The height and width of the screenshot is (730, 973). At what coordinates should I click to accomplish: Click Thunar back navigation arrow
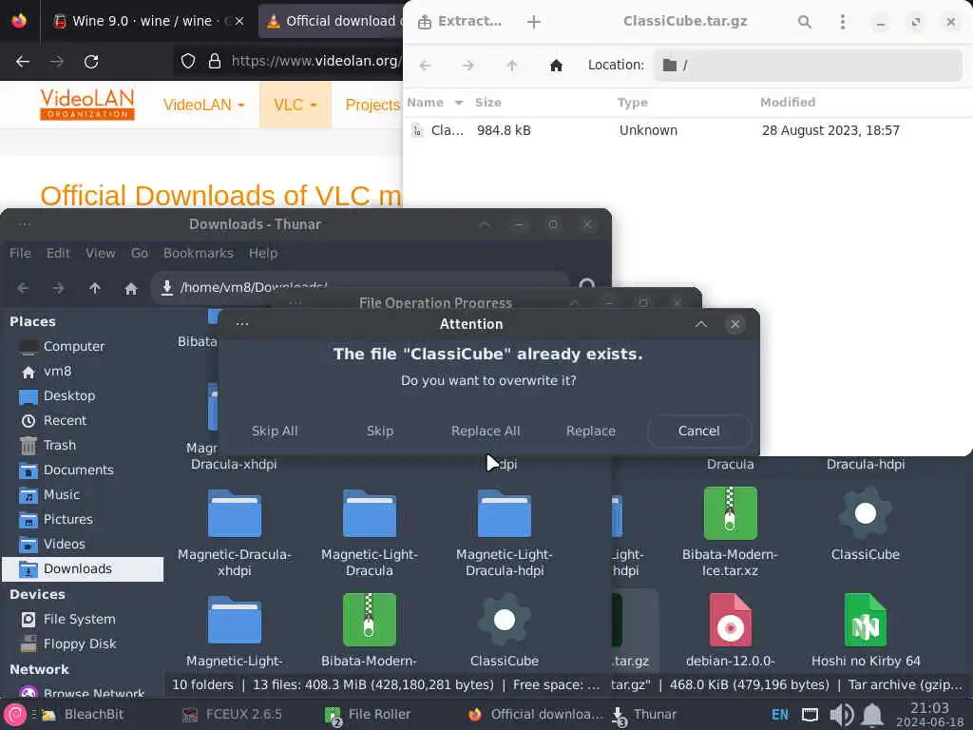(x=23, y=288)
